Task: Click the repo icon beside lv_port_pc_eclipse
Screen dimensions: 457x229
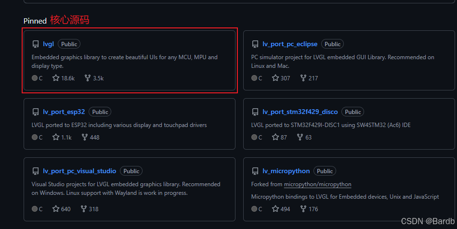Action: (255, 44)
